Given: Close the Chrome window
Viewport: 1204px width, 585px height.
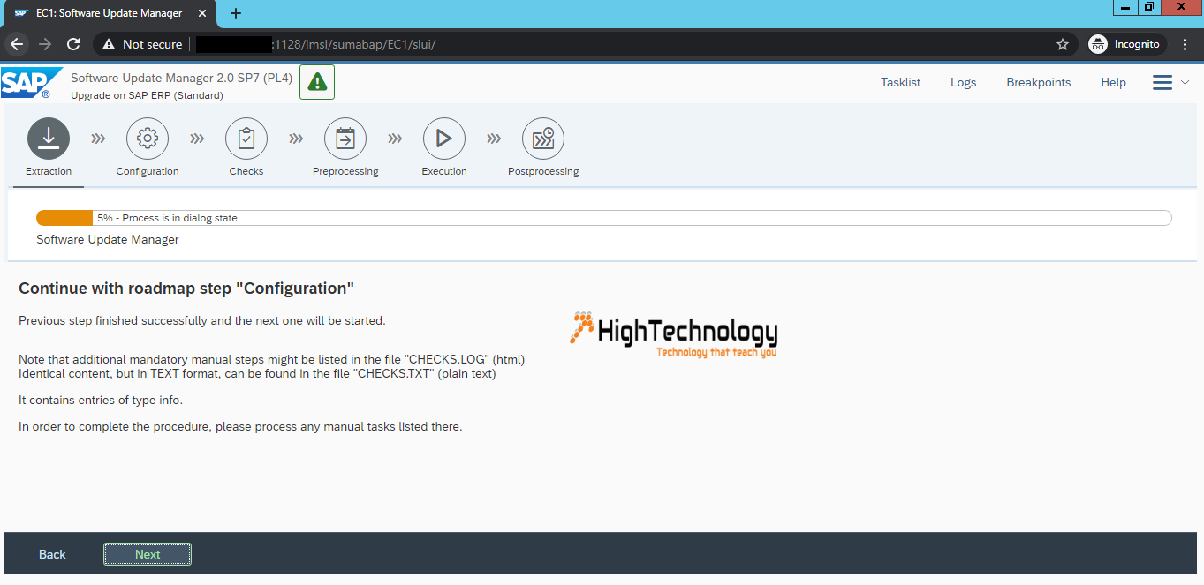Looking at the screenshot, I should [1181, 7].
